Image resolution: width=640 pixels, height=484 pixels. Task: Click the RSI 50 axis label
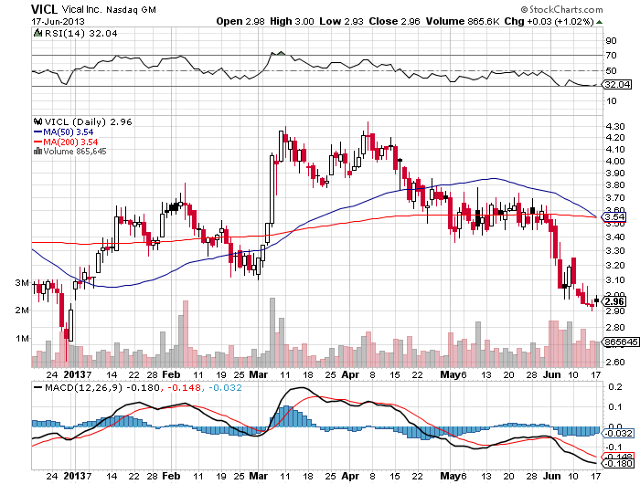[611, 71]
